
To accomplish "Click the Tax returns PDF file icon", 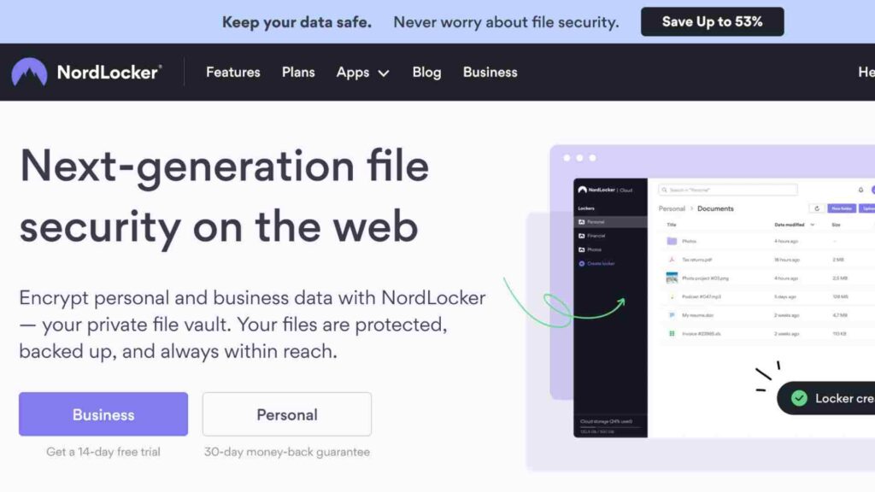I will tap(672, 260).
